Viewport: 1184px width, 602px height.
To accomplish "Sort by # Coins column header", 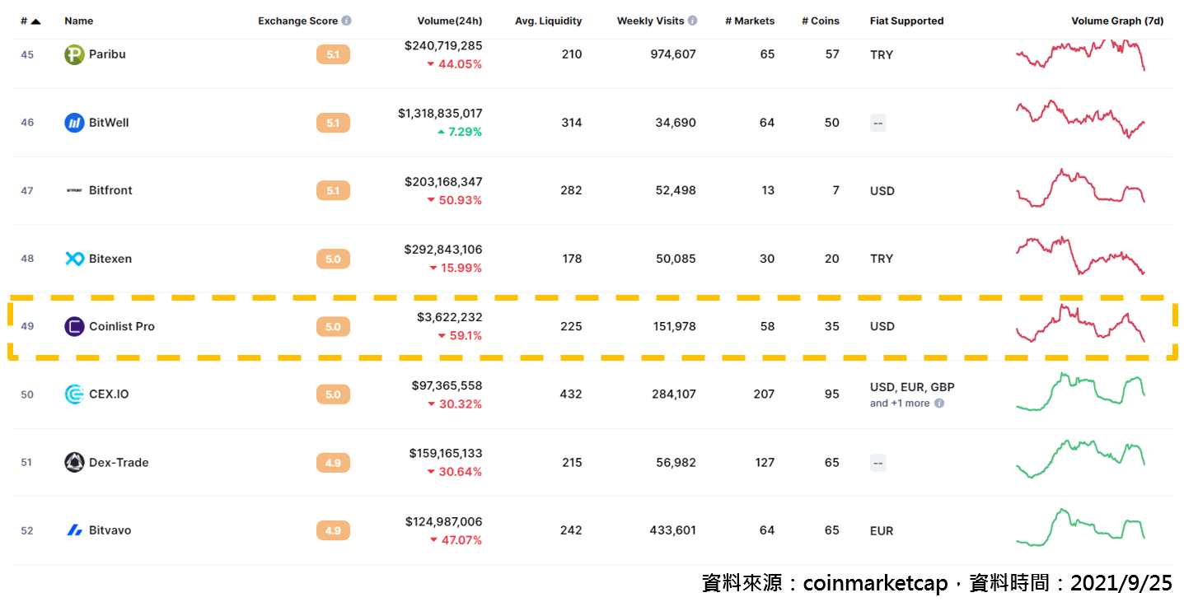I will [821, 21].
